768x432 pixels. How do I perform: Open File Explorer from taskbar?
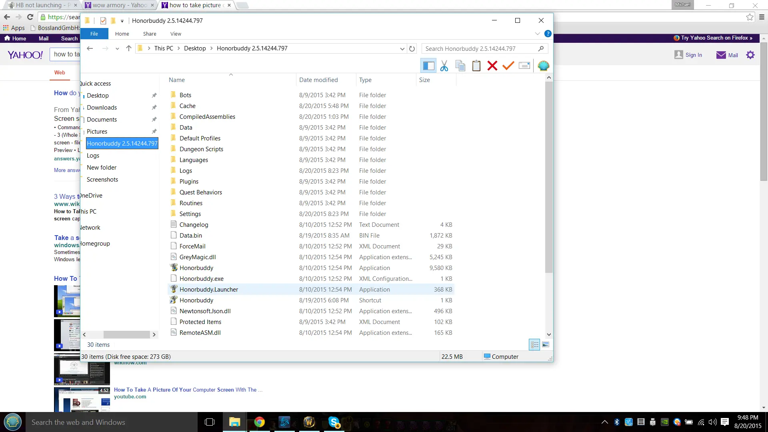234,422
